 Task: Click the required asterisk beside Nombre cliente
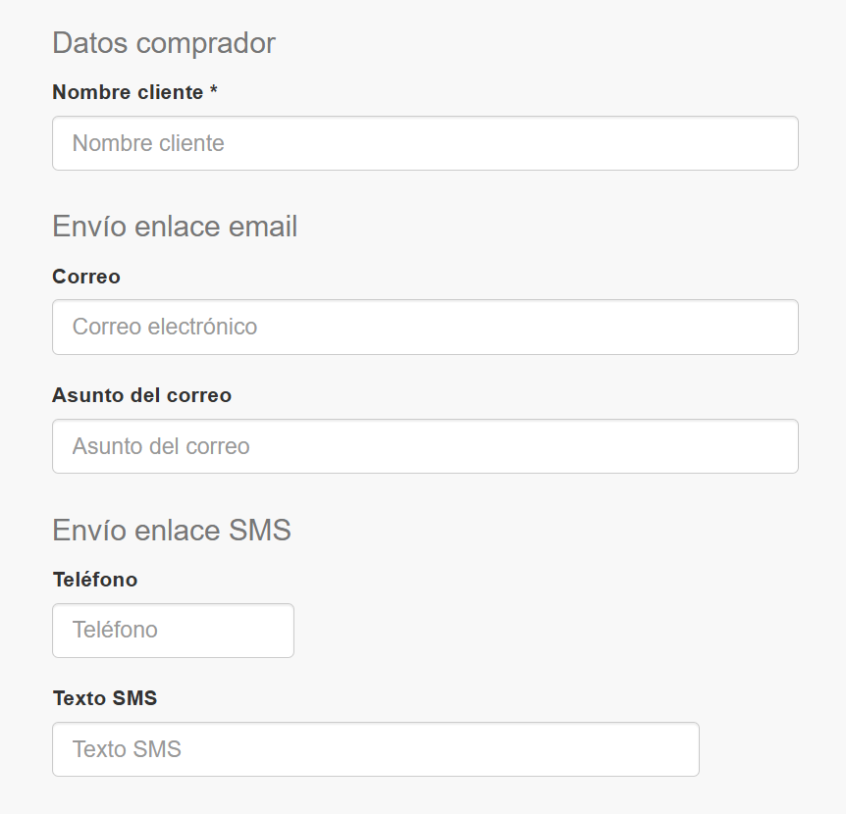(x=213, y=91)
